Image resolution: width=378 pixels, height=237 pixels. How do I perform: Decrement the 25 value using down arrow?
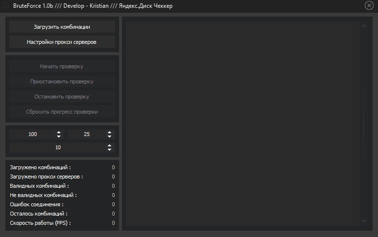[x=110, y=137]
